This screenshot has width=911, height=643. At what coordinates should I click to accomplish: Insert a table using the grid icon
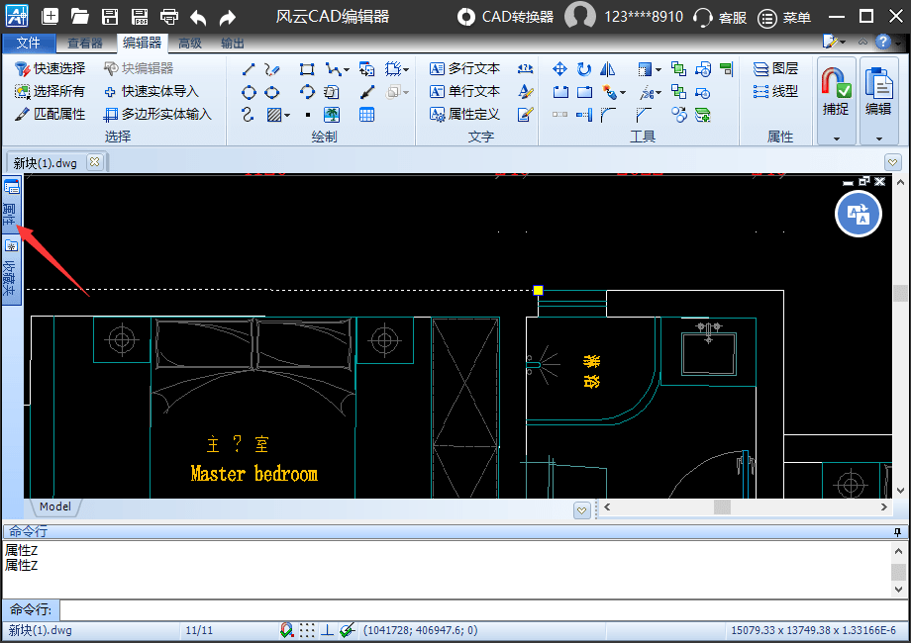coord(367,115)
